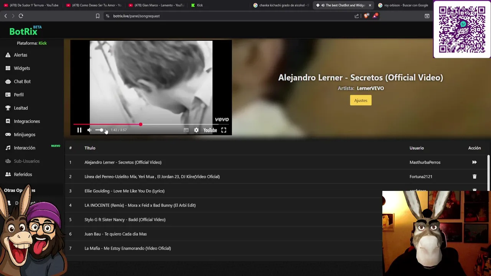The width and height of the screenshot is (491, 276).
Task: Click the address bar URL botrix.live/panel/songrequest
Action: 136,16
